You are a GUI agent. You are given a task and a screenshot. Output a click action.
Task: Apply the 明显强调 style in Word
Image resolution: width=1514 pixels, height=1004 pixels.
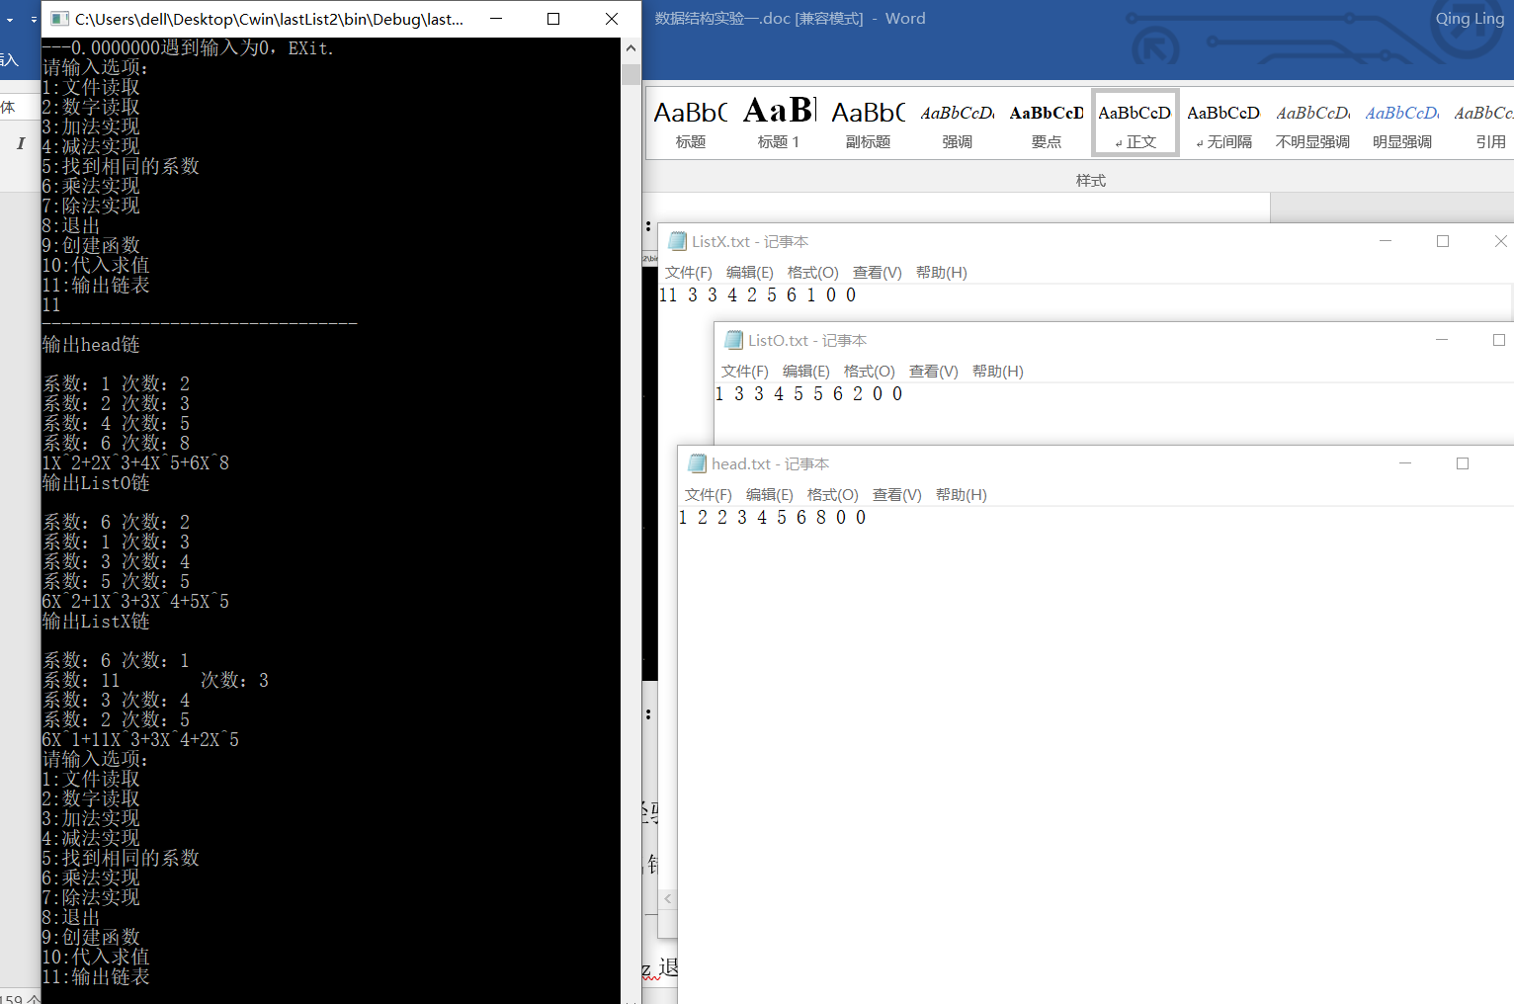(1401, 124)
